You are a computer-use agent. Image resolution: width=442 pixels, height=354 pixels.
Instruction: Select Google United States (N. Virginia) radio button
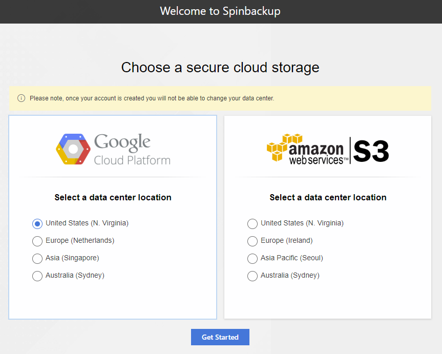[x=37, y=224]
